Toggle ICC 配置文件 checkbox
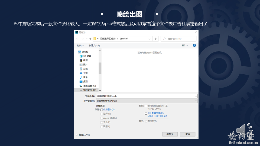Screen dimensions: 260x146 point(146,113)
